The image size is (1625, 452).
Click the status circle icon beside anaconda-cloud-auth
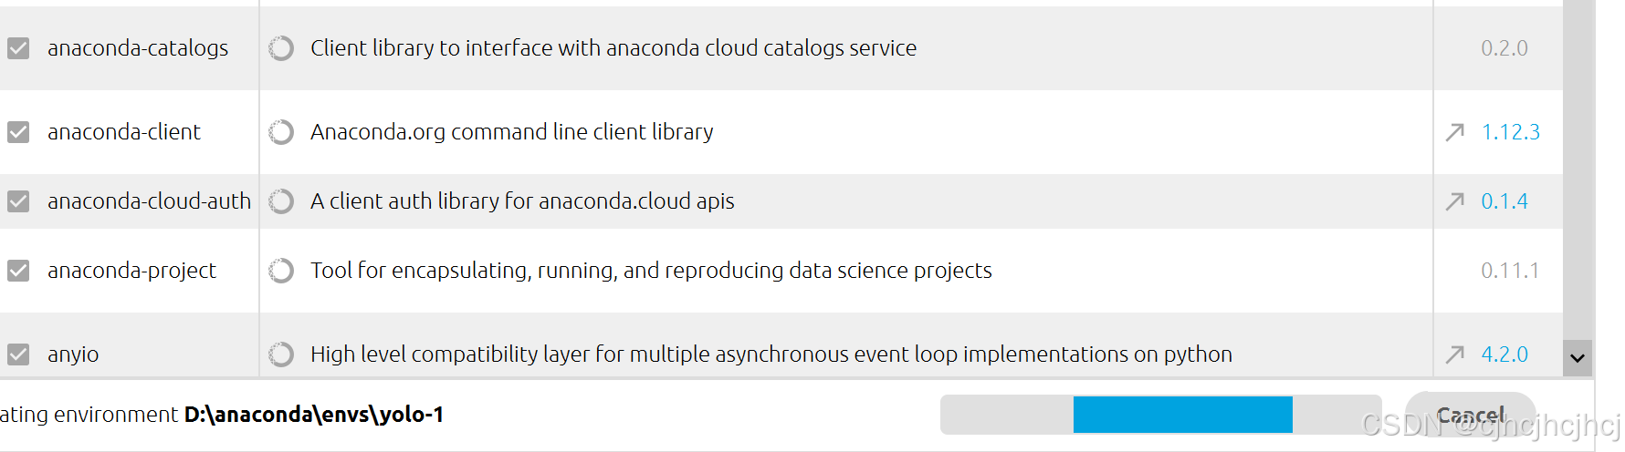click(x=281, y=201)
